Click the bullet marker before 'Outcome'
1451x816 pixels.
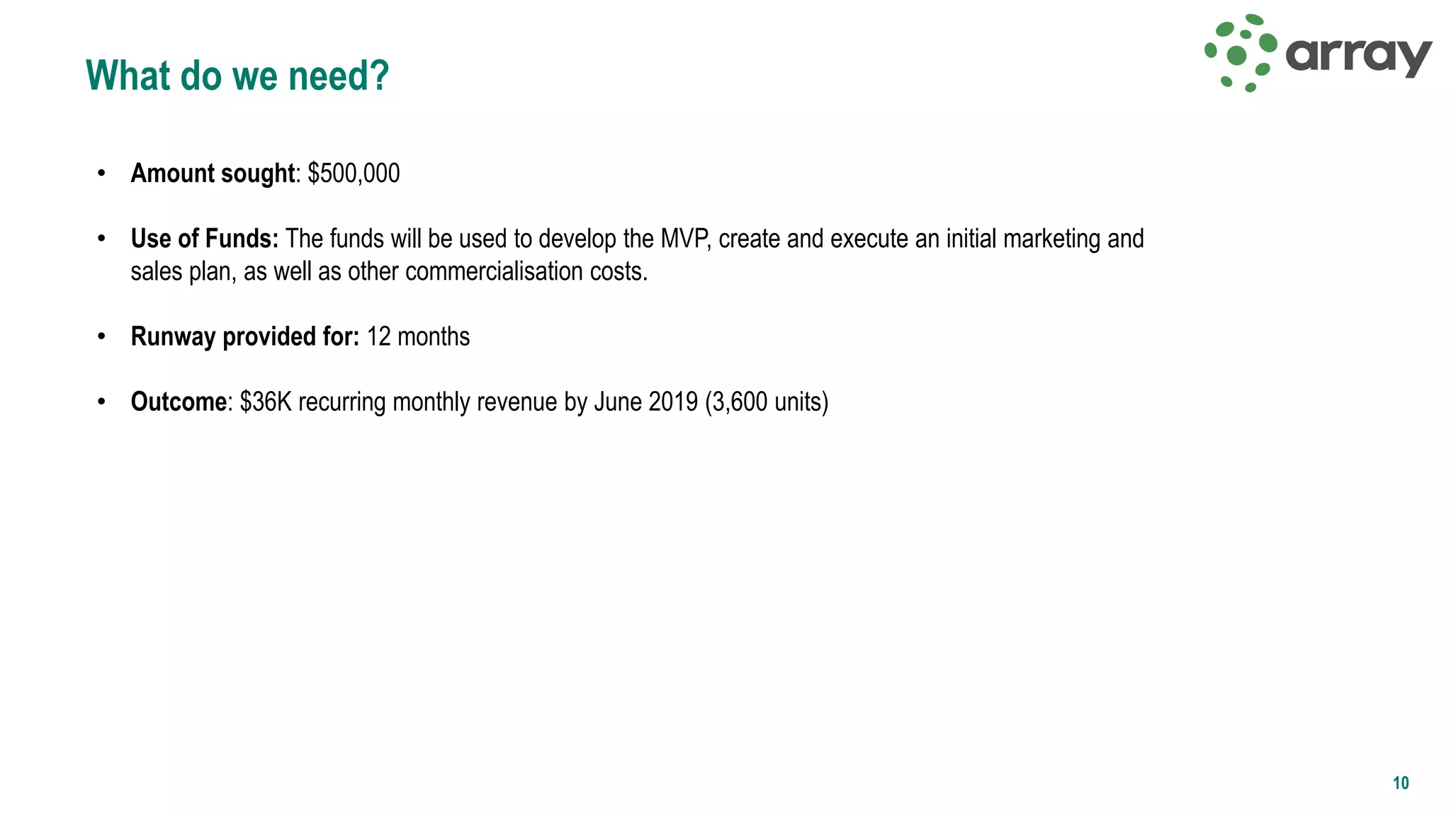pyautogui.click(x=102, y=402)
